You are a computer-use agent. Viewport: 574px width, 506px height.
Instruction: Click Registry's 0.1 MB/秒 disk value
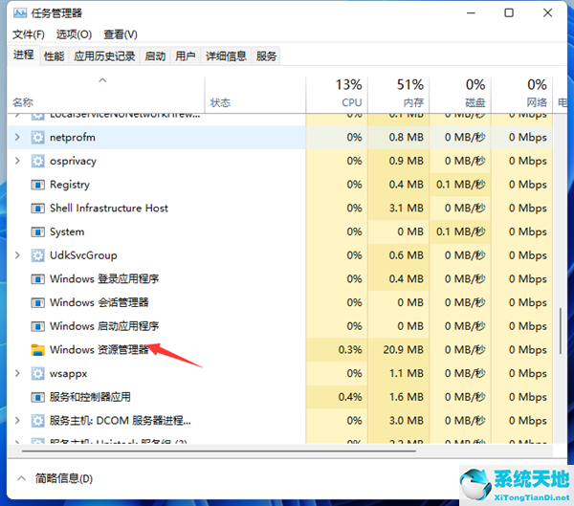[x=460, y=185]
